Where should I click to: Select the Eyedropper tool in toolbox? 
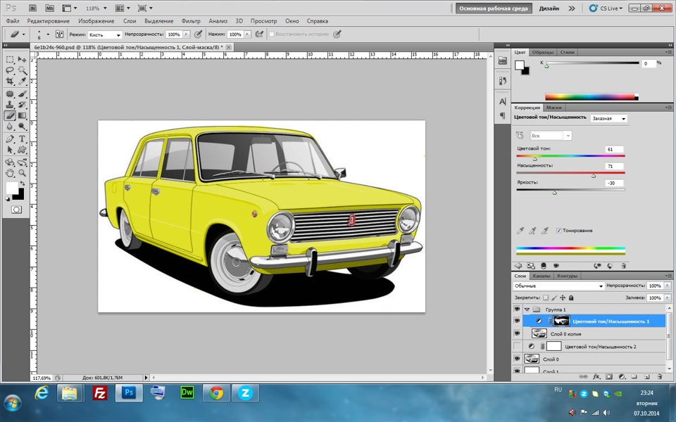tap(22, 81)
